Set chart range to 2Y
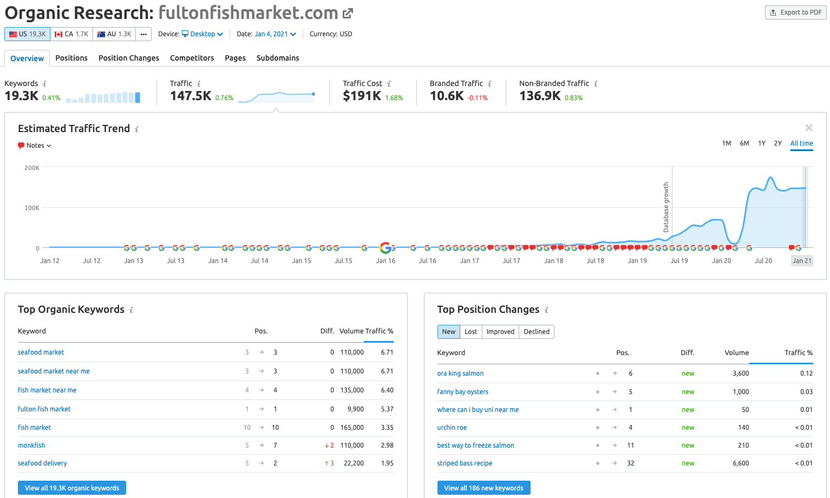Viewport: 830px width, 498px height. coord(777,143)
